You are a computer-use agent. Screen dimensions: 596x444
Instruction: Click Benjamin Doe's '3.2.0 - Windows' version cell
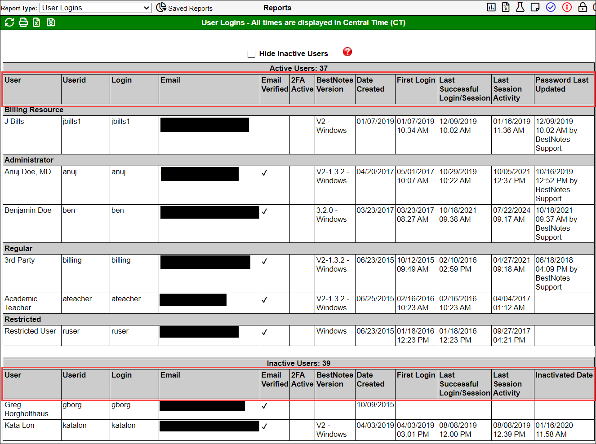(335, 224)
